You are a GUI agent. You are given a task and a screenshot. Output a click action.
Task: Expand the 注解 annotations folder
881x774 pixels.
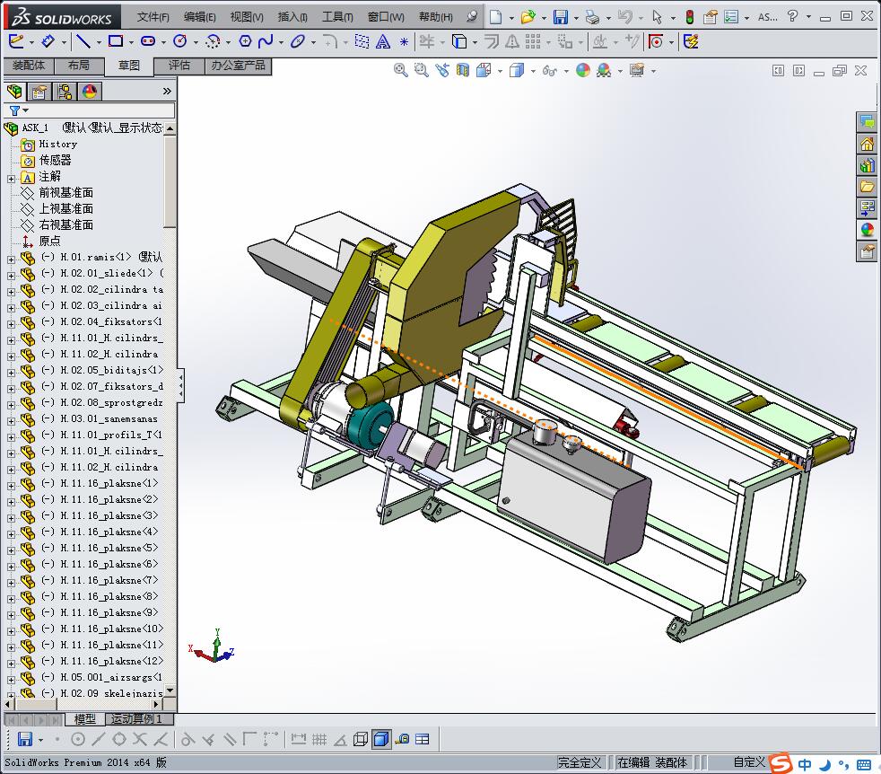(11, 177)
